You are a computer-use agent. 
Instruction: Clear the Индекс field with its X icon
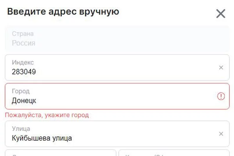[x=221, y=68]
